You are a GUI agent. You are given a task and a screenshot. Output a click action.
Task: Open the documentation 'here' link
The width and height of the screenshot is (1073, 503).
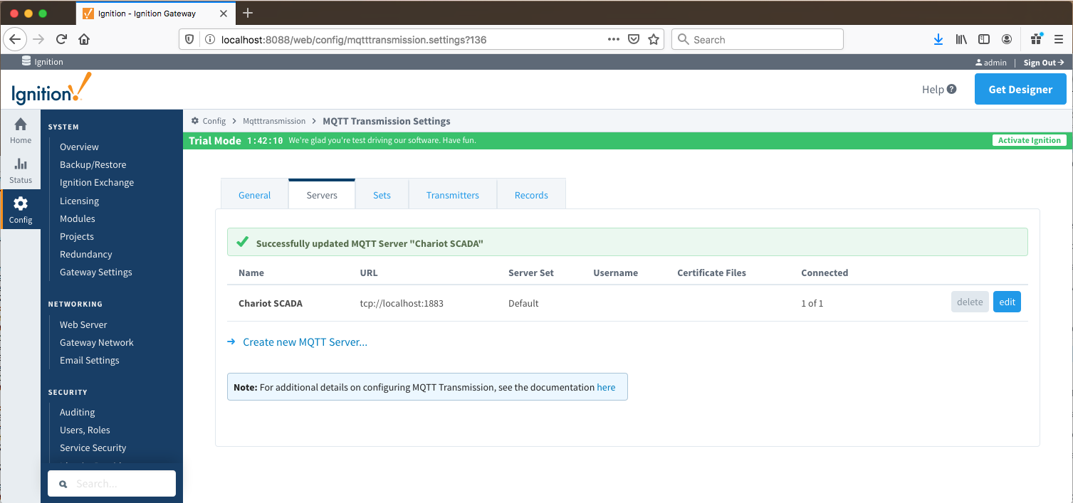click(606, 388)
